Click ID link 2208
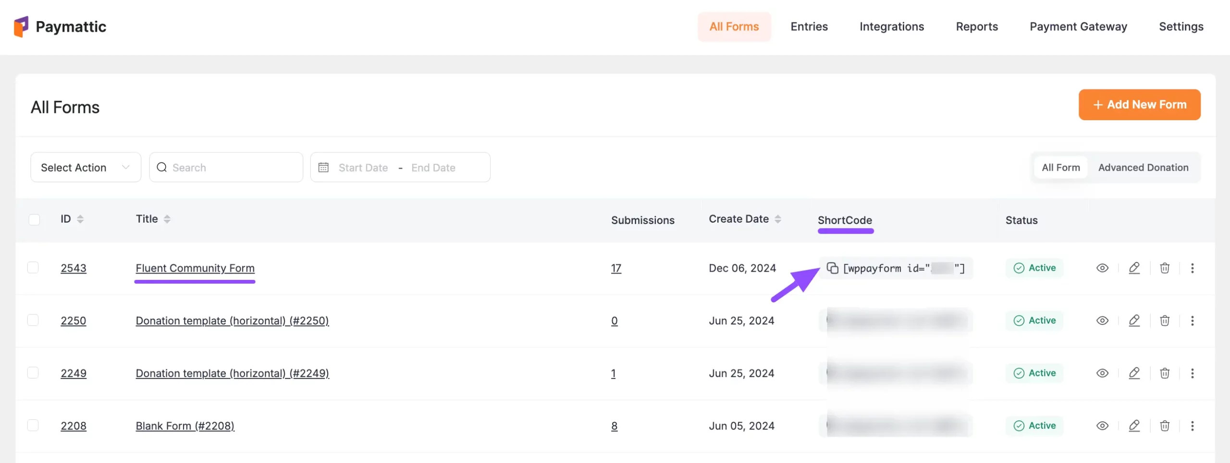 coord(74,425)
